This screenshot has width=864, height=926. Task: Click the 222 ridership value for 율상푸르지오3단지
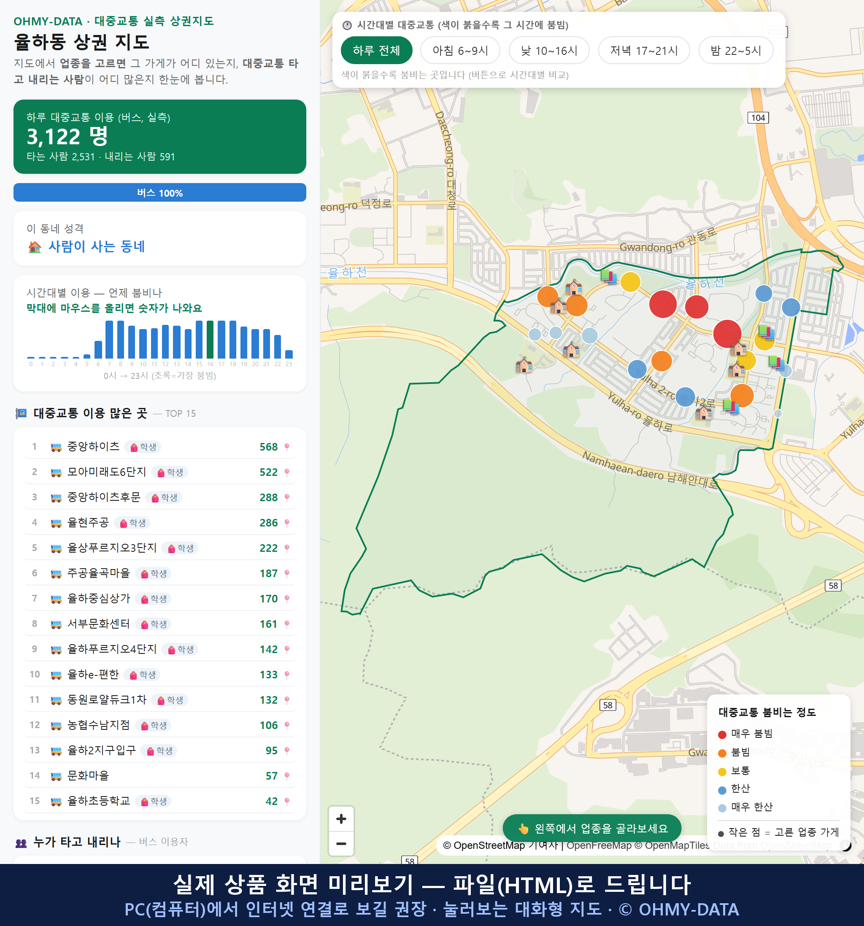pyautogui.click(x=268, y=548)
